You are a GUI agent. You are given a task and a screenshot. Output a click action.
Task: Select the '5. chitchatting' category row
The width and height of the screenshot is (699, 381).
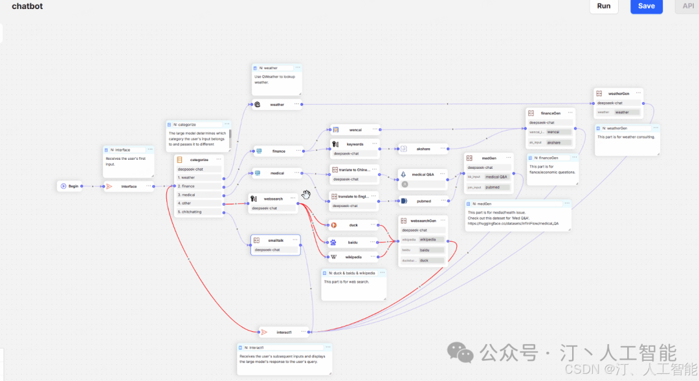[x=199, y=212]
